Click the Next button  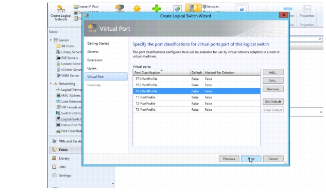(251, 159)
